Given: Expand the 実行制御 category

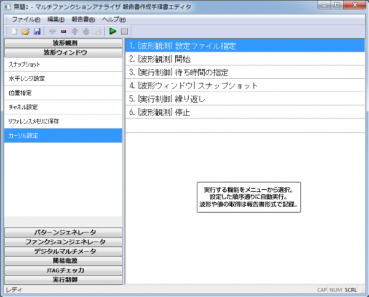Looking at the screenshot, I should pyautogui.click(x=63, y=280).
